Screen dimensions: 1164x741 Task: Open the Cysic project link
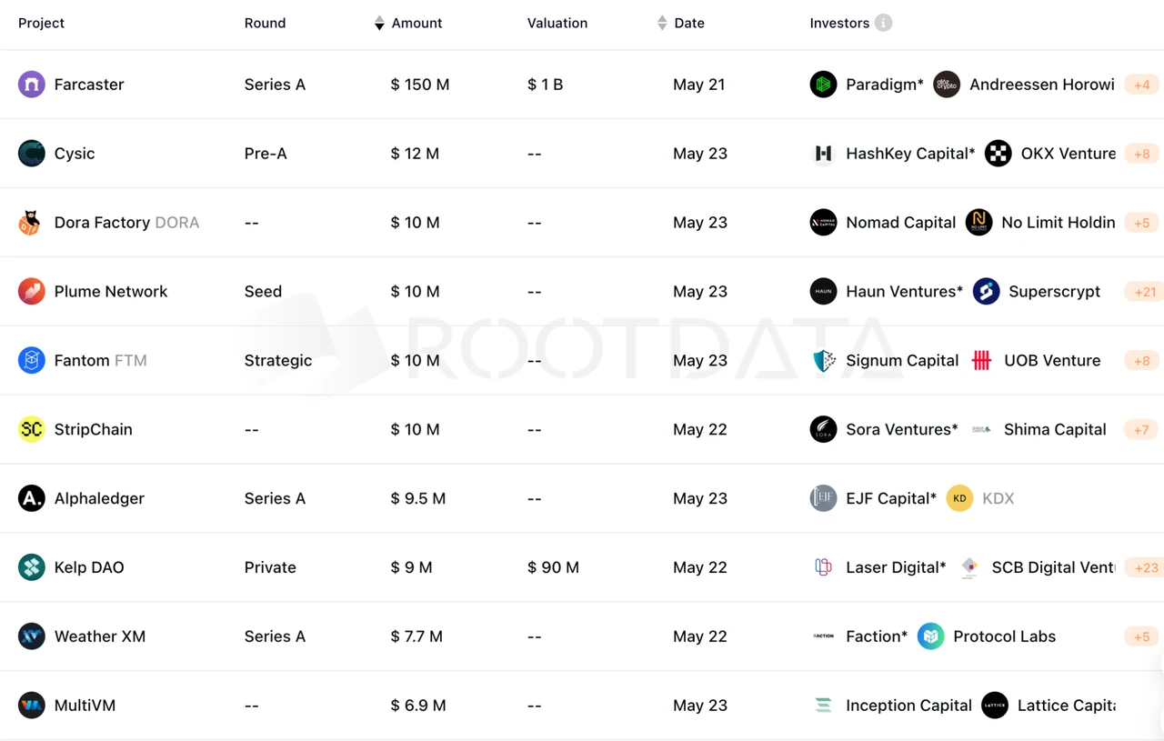[x=75, y=154]
